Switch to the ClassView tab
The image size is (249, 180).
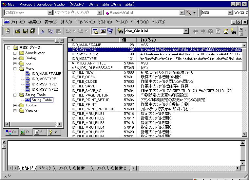(x=12, y=132)
